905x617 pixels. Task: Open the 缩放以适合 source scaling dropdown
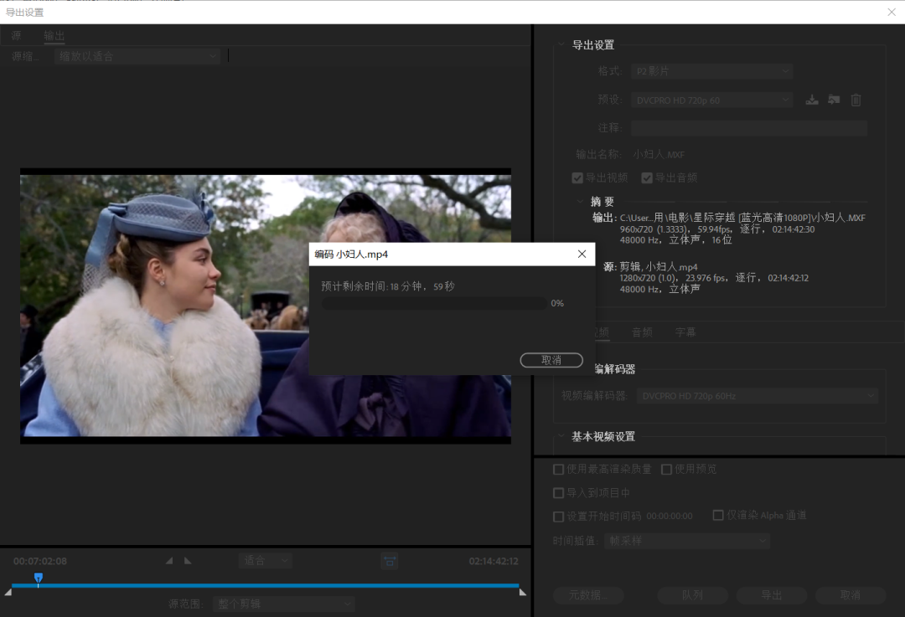[x=137, y=56]
